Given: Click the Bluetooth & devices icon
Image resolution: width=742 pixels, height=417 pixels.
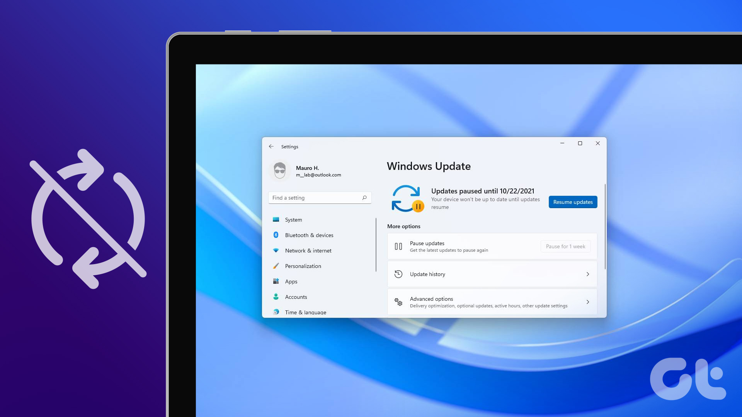Looking at the screenshot, I should point(276,235).
